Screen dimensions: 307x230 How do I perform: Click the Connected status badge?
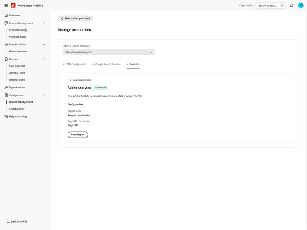coord(101,88)
